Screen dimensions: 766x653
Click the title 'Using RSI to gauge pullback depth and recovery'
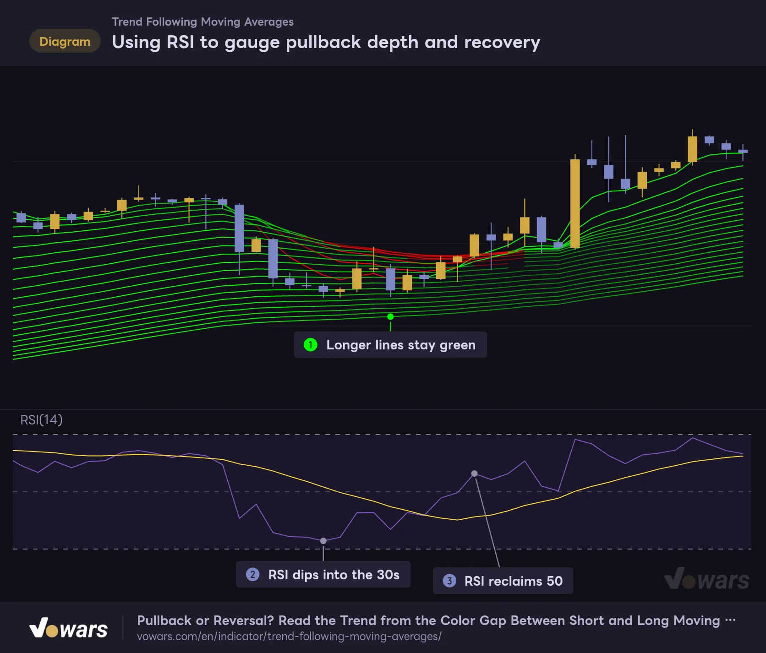(326, 42)
